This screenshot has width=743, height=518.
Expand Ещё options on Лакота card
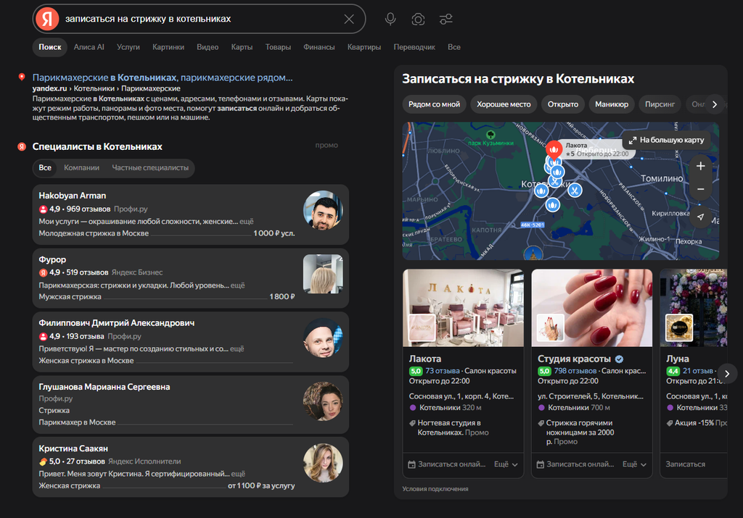506,464
